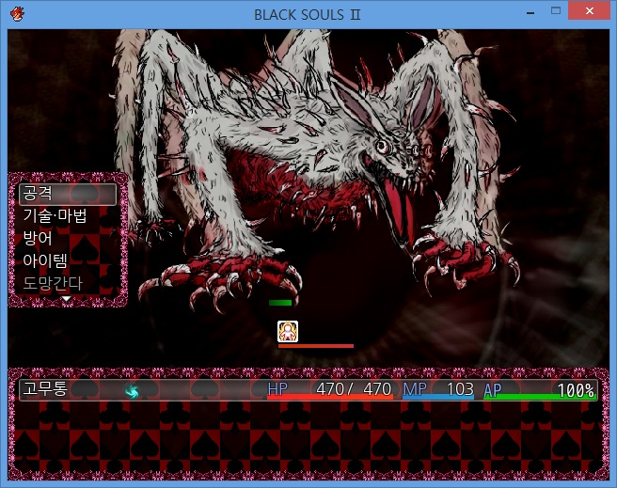Viewport: 617px width, 488px height.
Task: Click the MP label in the status bar
Action: [415, 389]
